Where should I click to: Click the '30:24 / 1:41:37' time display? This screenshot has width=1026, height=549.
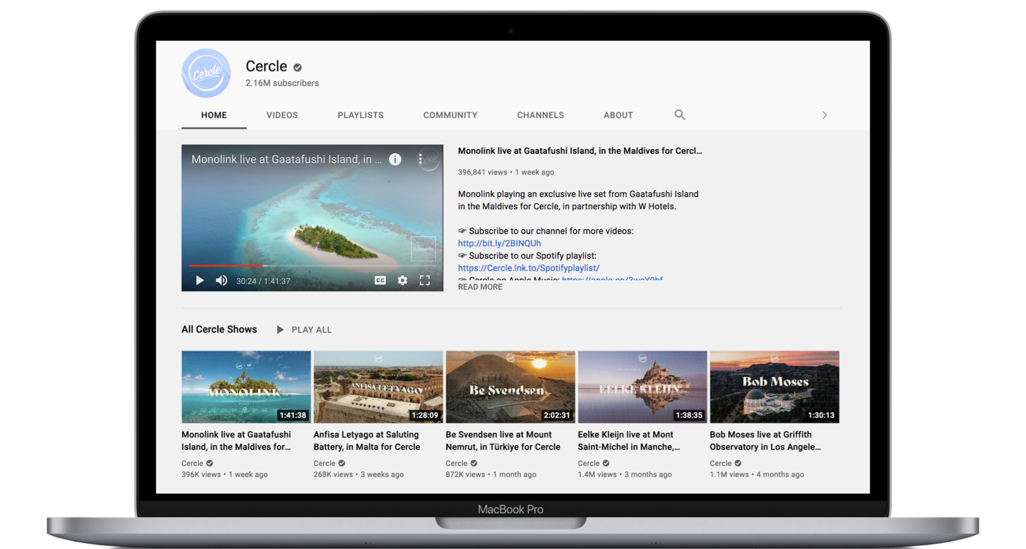coord(263,281)
